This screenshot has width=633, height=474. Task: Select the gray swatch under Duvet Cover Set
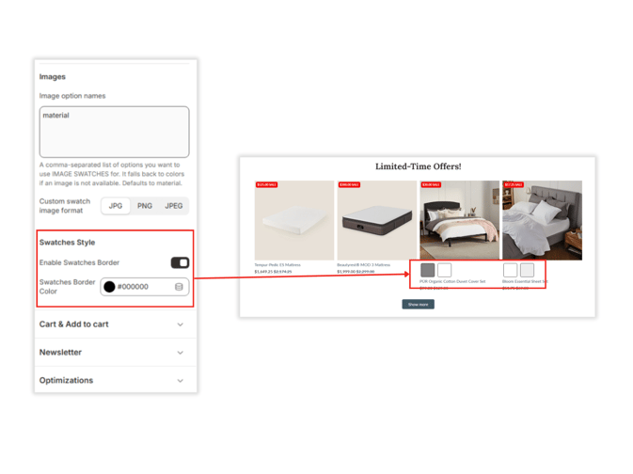click(x=428, y=270)
